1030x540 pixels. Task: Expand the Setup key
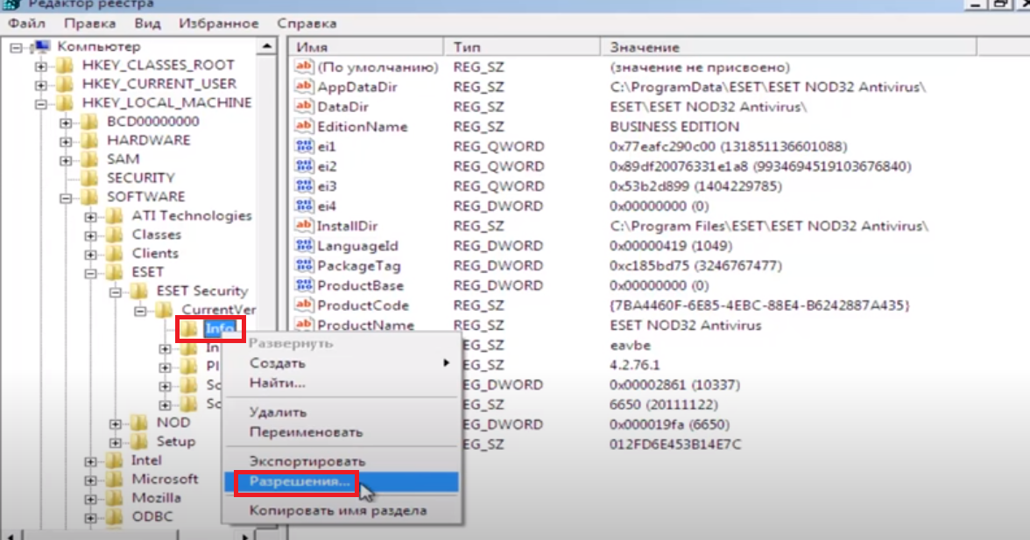click(115, 443)
